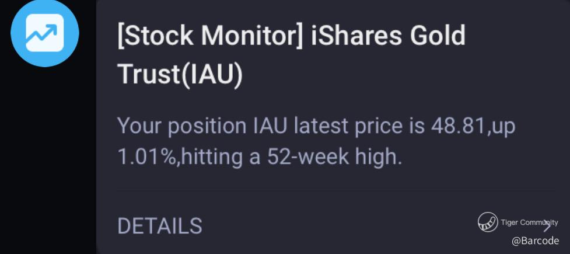Click the 1.01% change text
570x254 pixels.
[146, 157]
